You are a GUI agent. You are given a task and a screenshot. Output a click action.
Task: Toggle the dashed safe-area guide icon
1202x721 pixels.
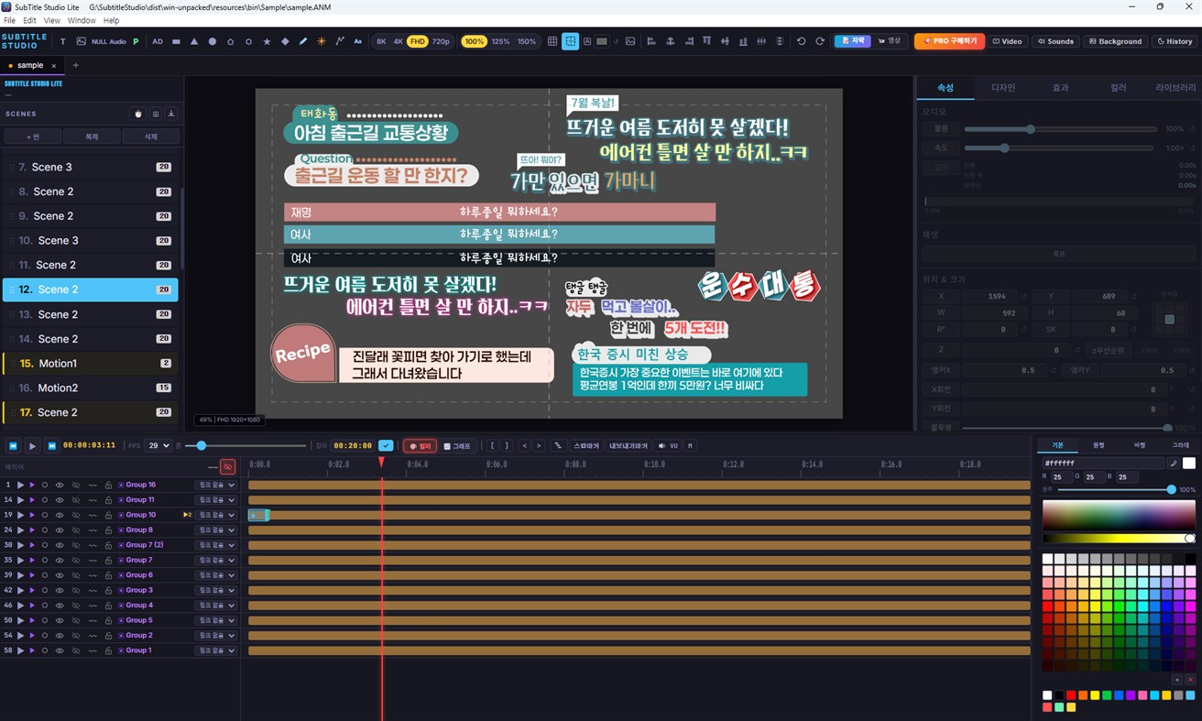[571, 41]
